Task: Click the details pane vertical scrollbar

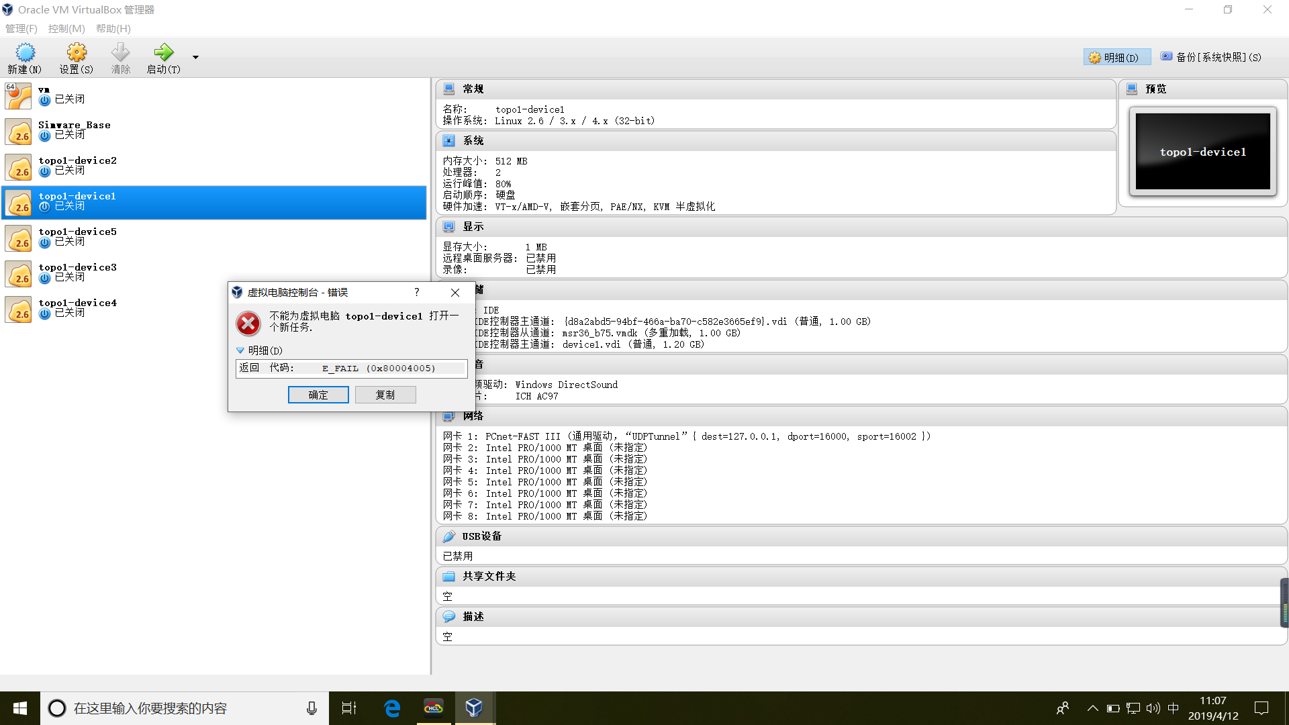Action: pos(1284,603)
